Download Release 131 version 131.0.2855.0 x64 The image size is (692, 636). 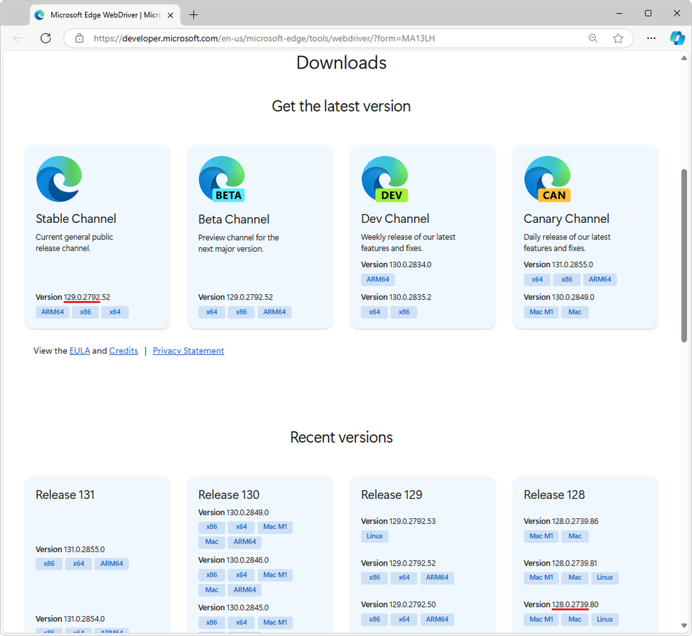pyautogui.click(x=79, y=563)
